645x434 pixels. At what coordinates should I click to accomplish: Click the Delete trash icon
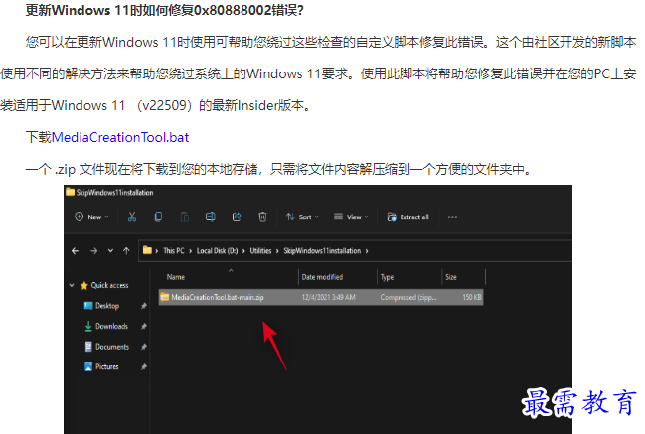point(262,217)
